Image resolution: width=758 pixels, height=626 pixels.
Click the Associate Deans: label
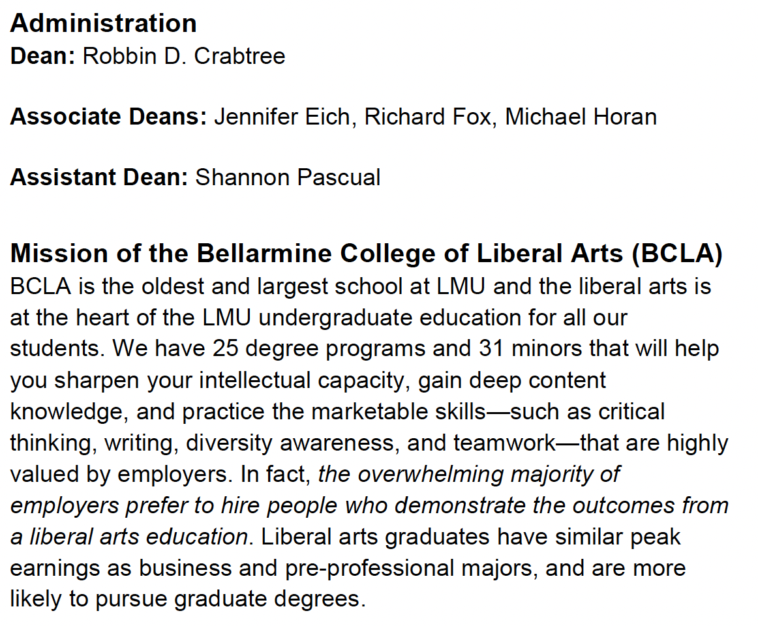pos(108,117)
